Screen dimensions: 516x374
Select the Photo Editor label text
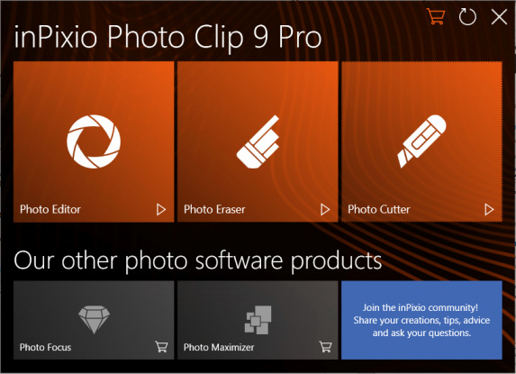point(50,209)
